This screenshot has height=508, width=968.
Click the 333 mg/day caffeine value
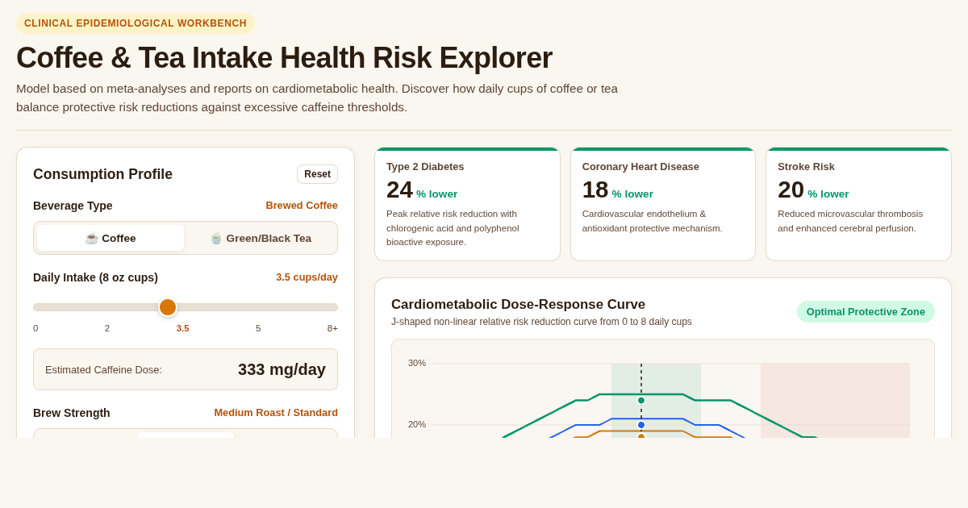[x=282, y=369]
